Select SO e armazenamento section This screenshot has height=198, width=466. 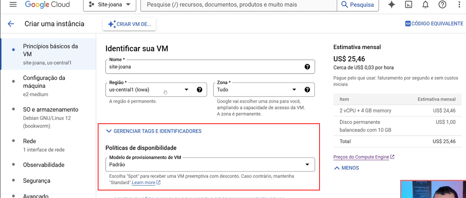[x=48, y=118]
